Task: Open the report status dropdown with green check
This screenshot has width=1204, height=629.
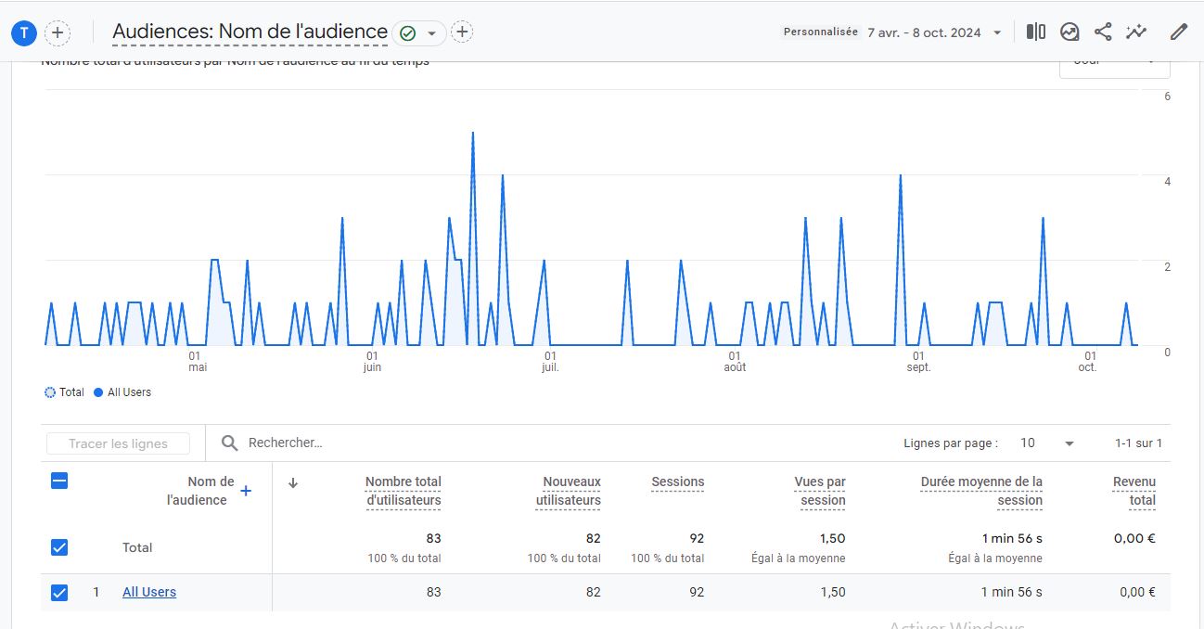Action: point(419,33)
